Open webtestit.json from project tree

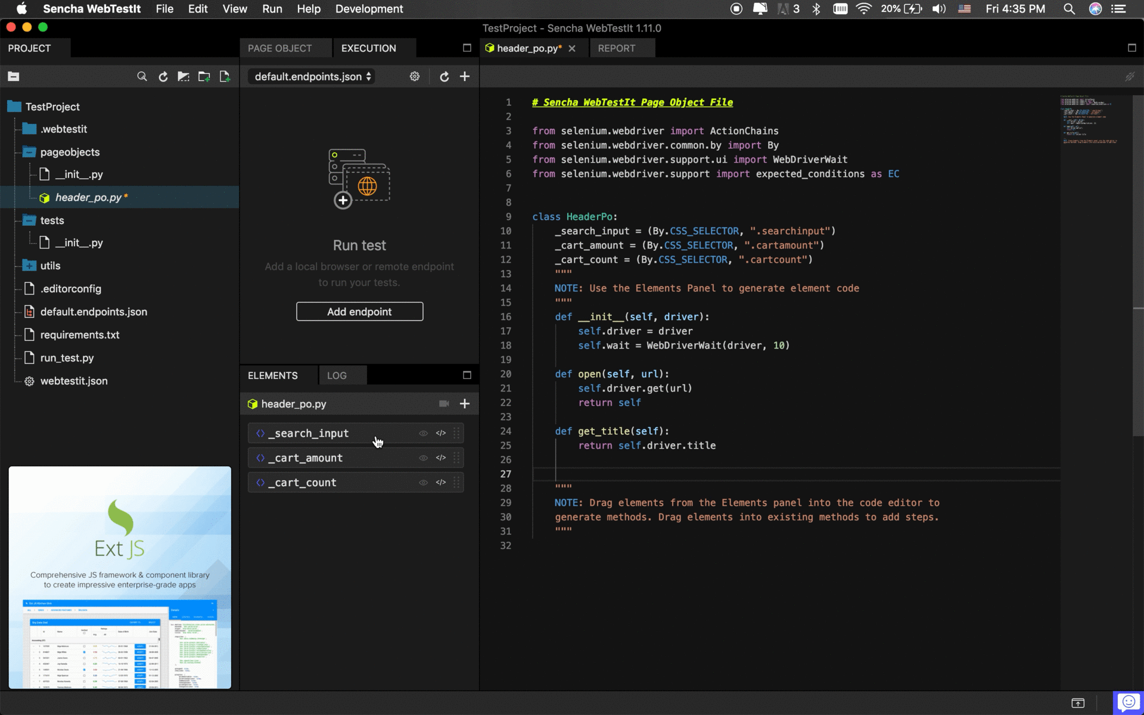coord(74,381)
